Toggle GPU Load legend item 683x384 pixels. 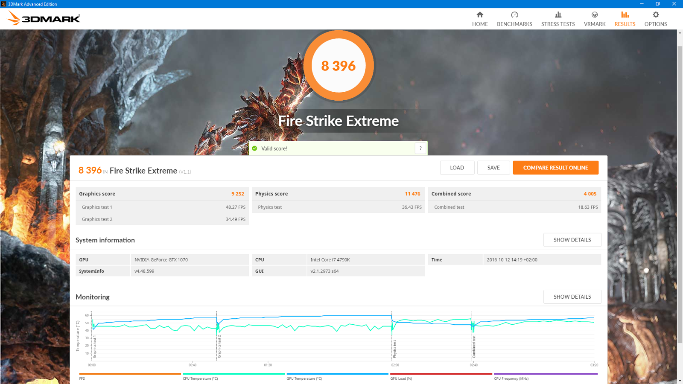click(x=441, y=376)
